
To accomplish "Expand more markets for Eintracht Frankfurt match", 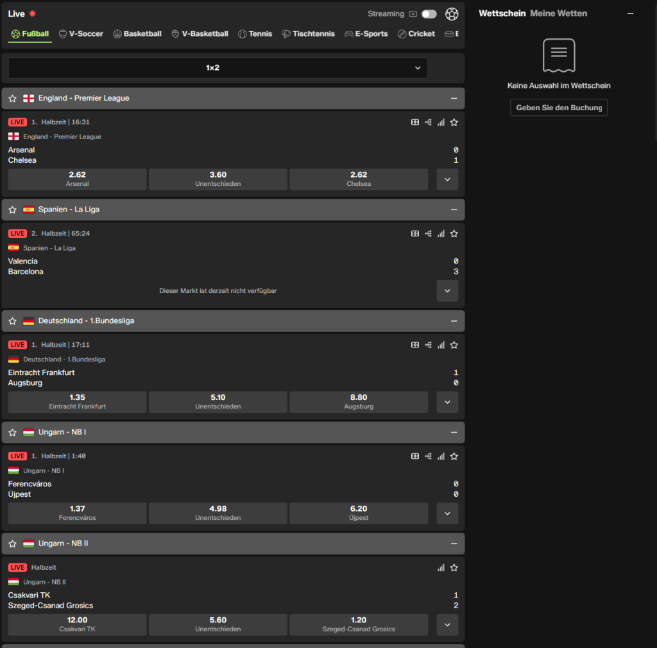I will [x=447, y=402].
